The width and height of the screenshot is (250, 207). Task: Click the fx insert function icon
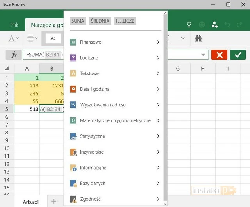[x=14, y=55]
